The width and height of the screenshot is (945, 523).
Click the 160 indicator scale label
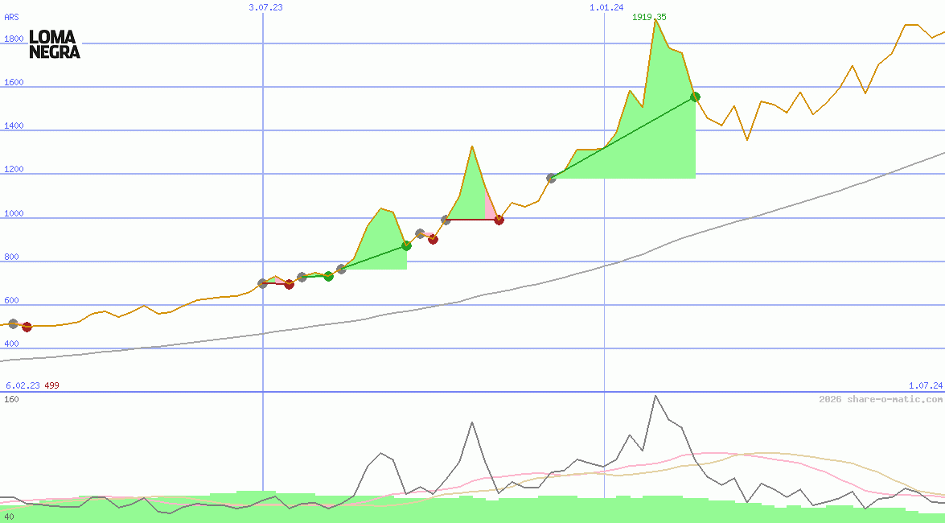[11, 399]
